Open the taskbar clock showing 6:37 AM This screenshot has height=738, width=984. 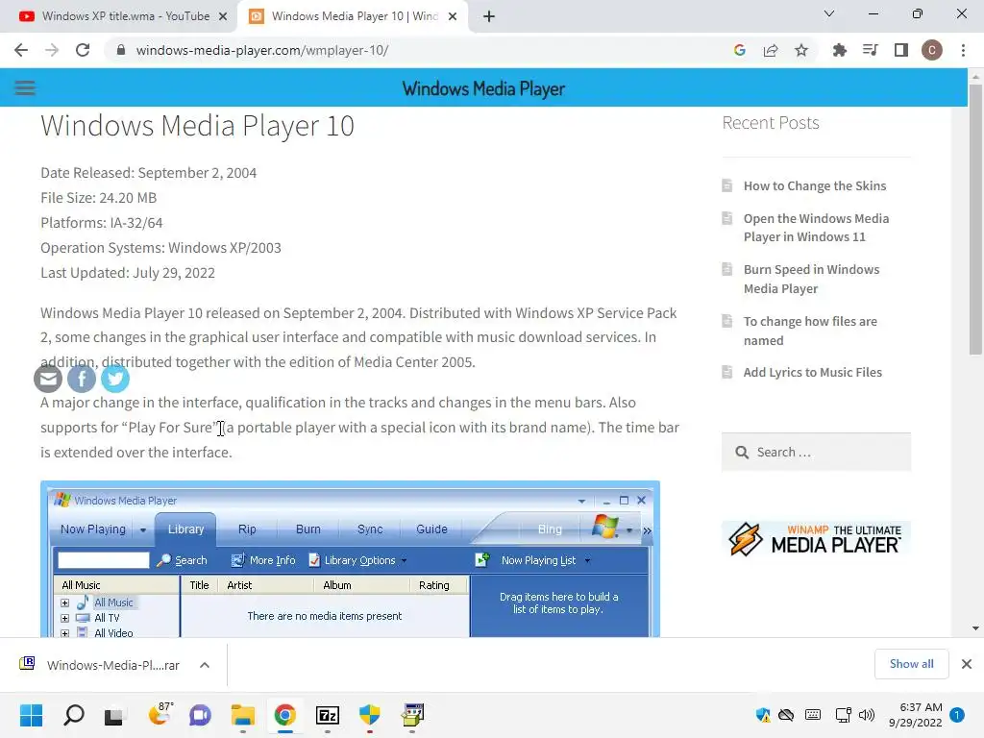pos(915,715)
